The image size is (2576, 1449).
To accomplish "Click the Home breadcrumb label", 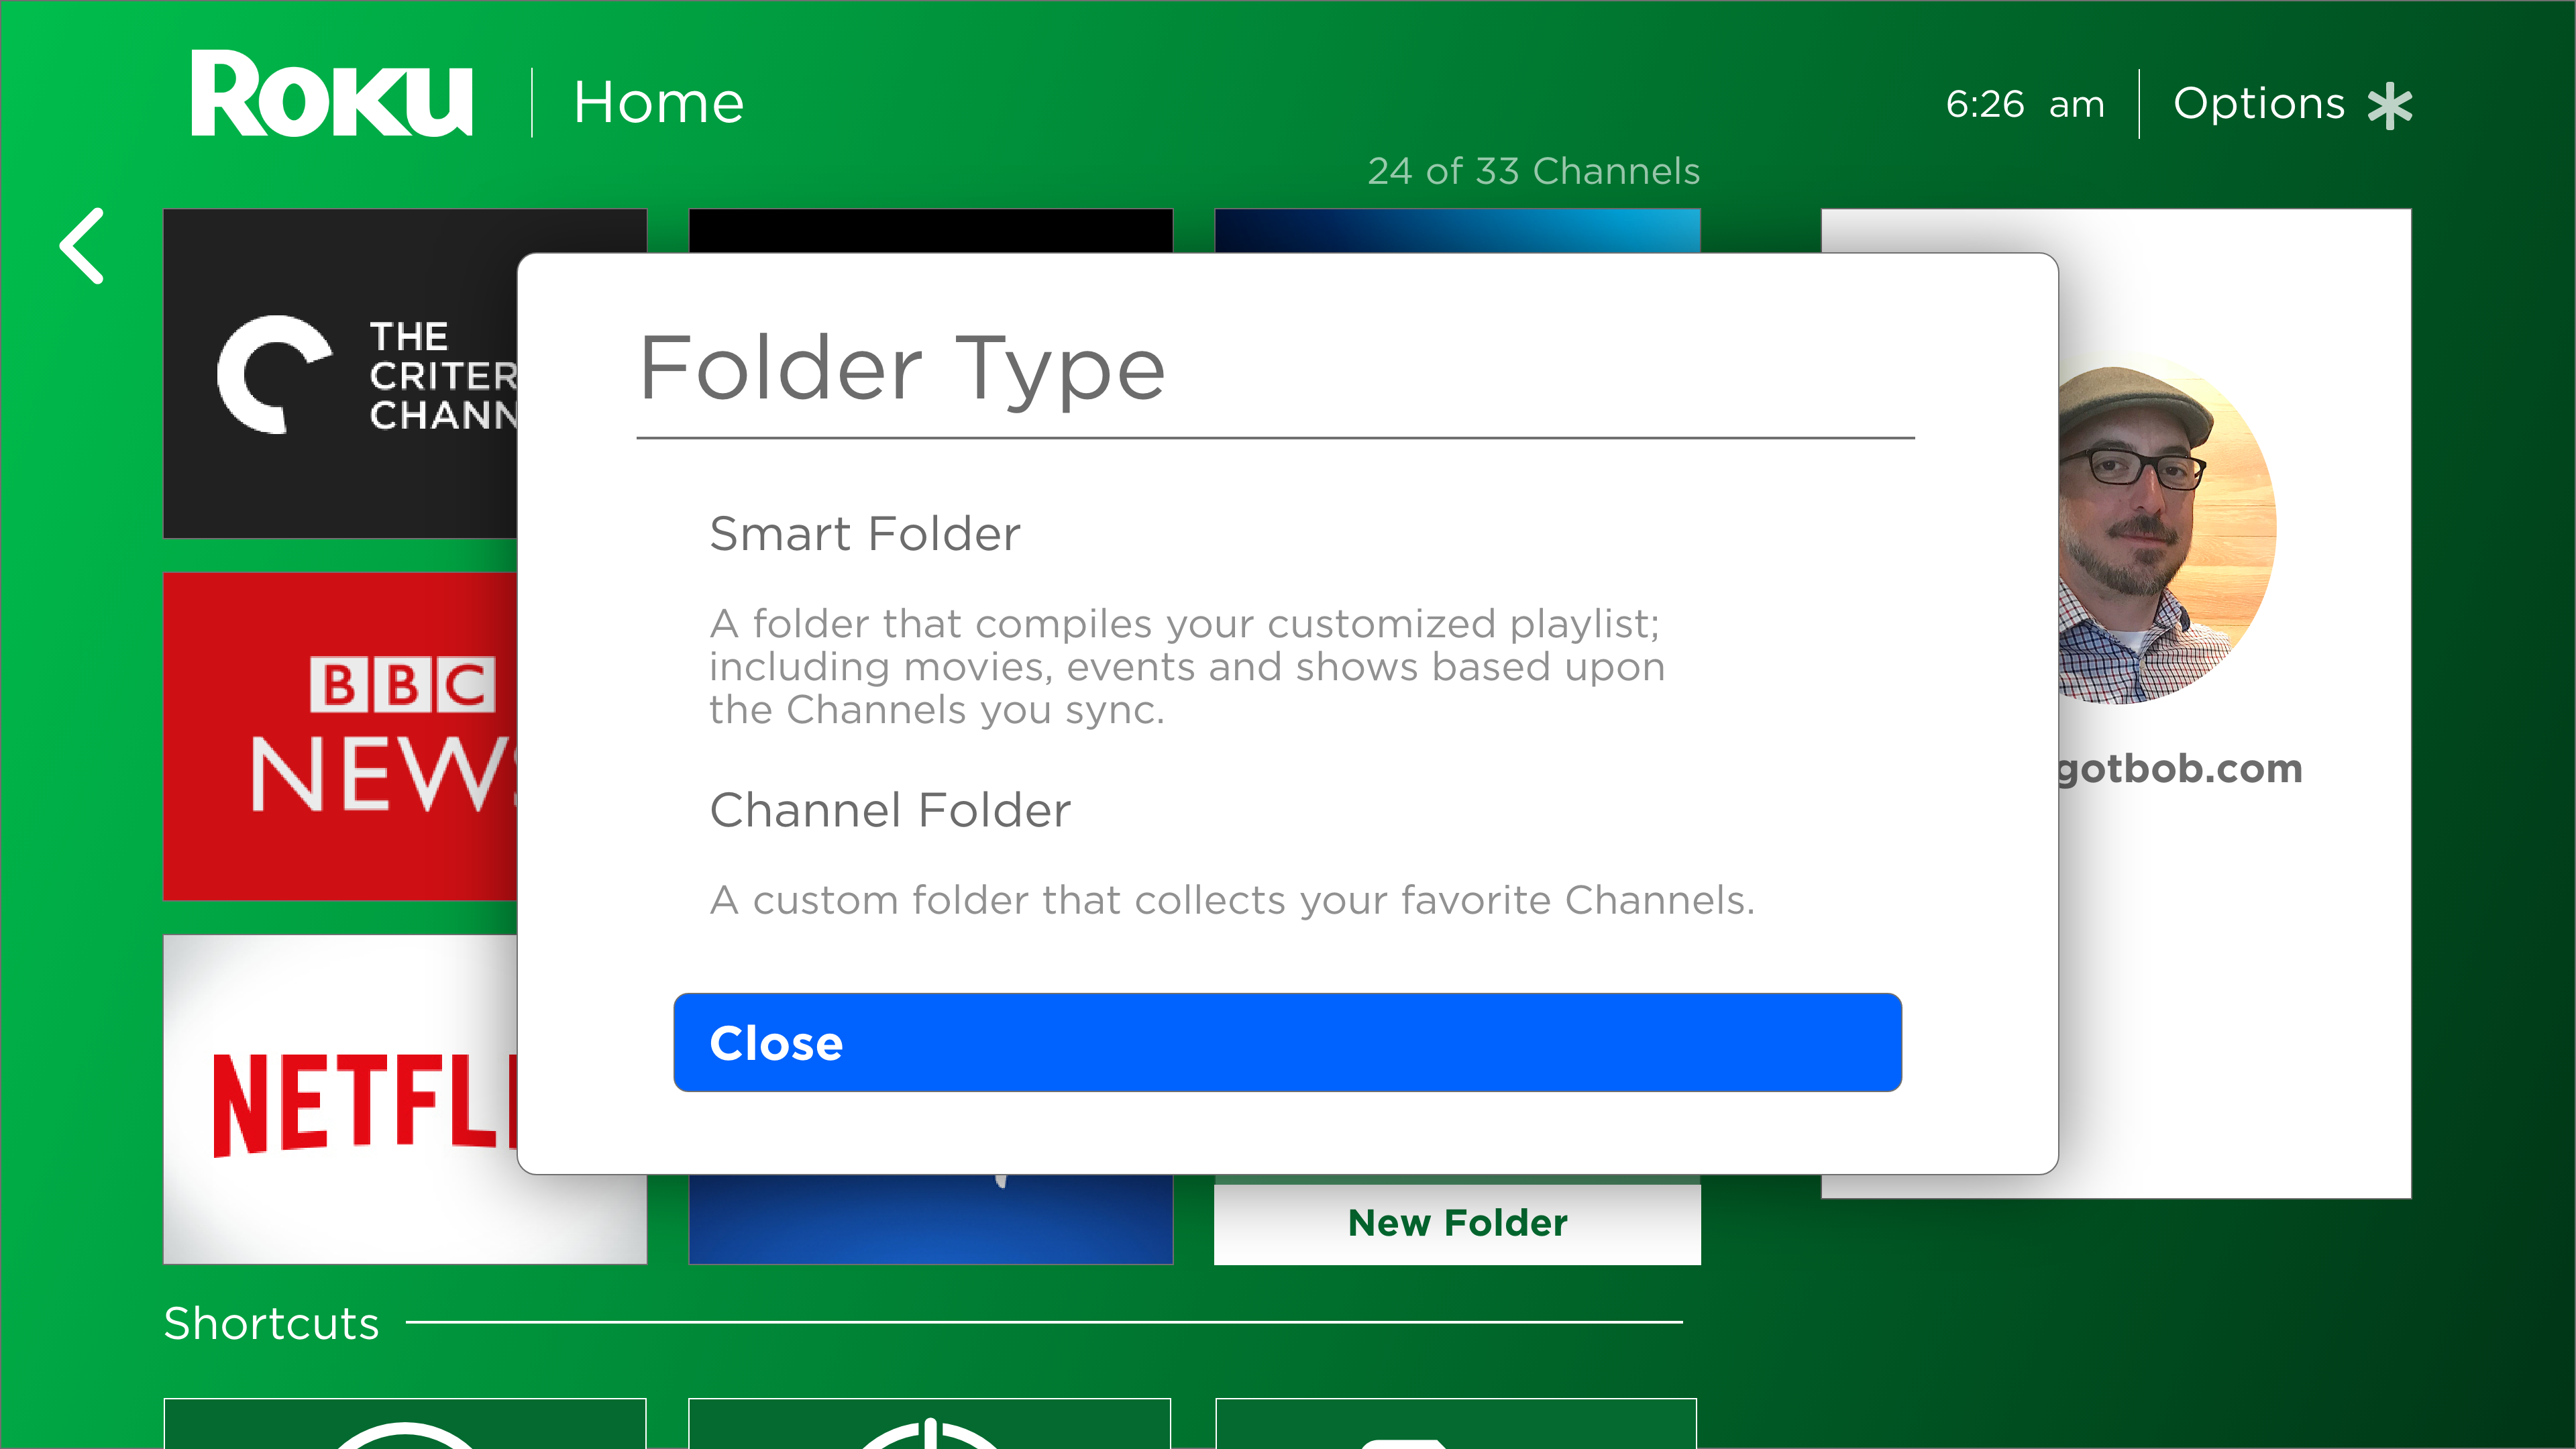I will click(659, 103).
